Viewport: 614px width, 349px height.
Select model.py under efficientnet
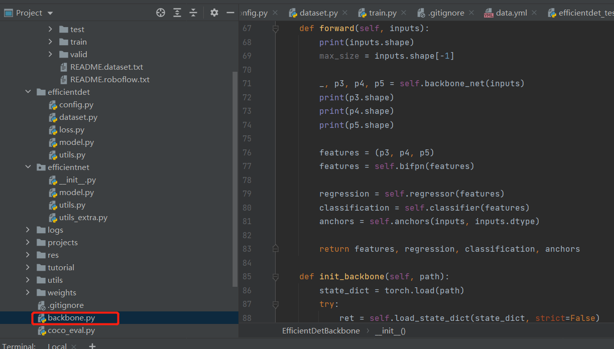tap(76, 193)
